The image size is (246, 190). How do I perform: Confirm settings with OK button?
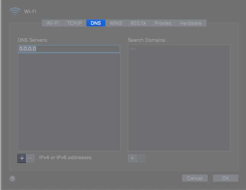(x=225, y=178)
